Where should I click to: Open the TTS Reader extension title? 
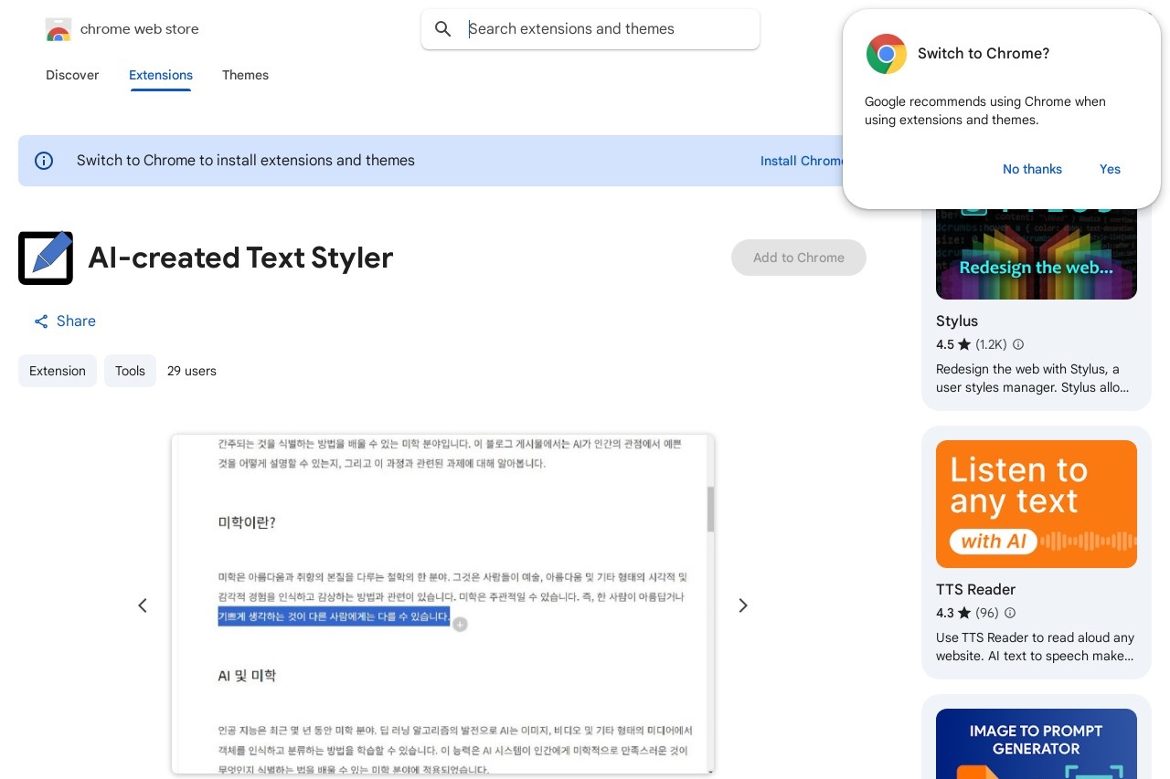[976, 590]
